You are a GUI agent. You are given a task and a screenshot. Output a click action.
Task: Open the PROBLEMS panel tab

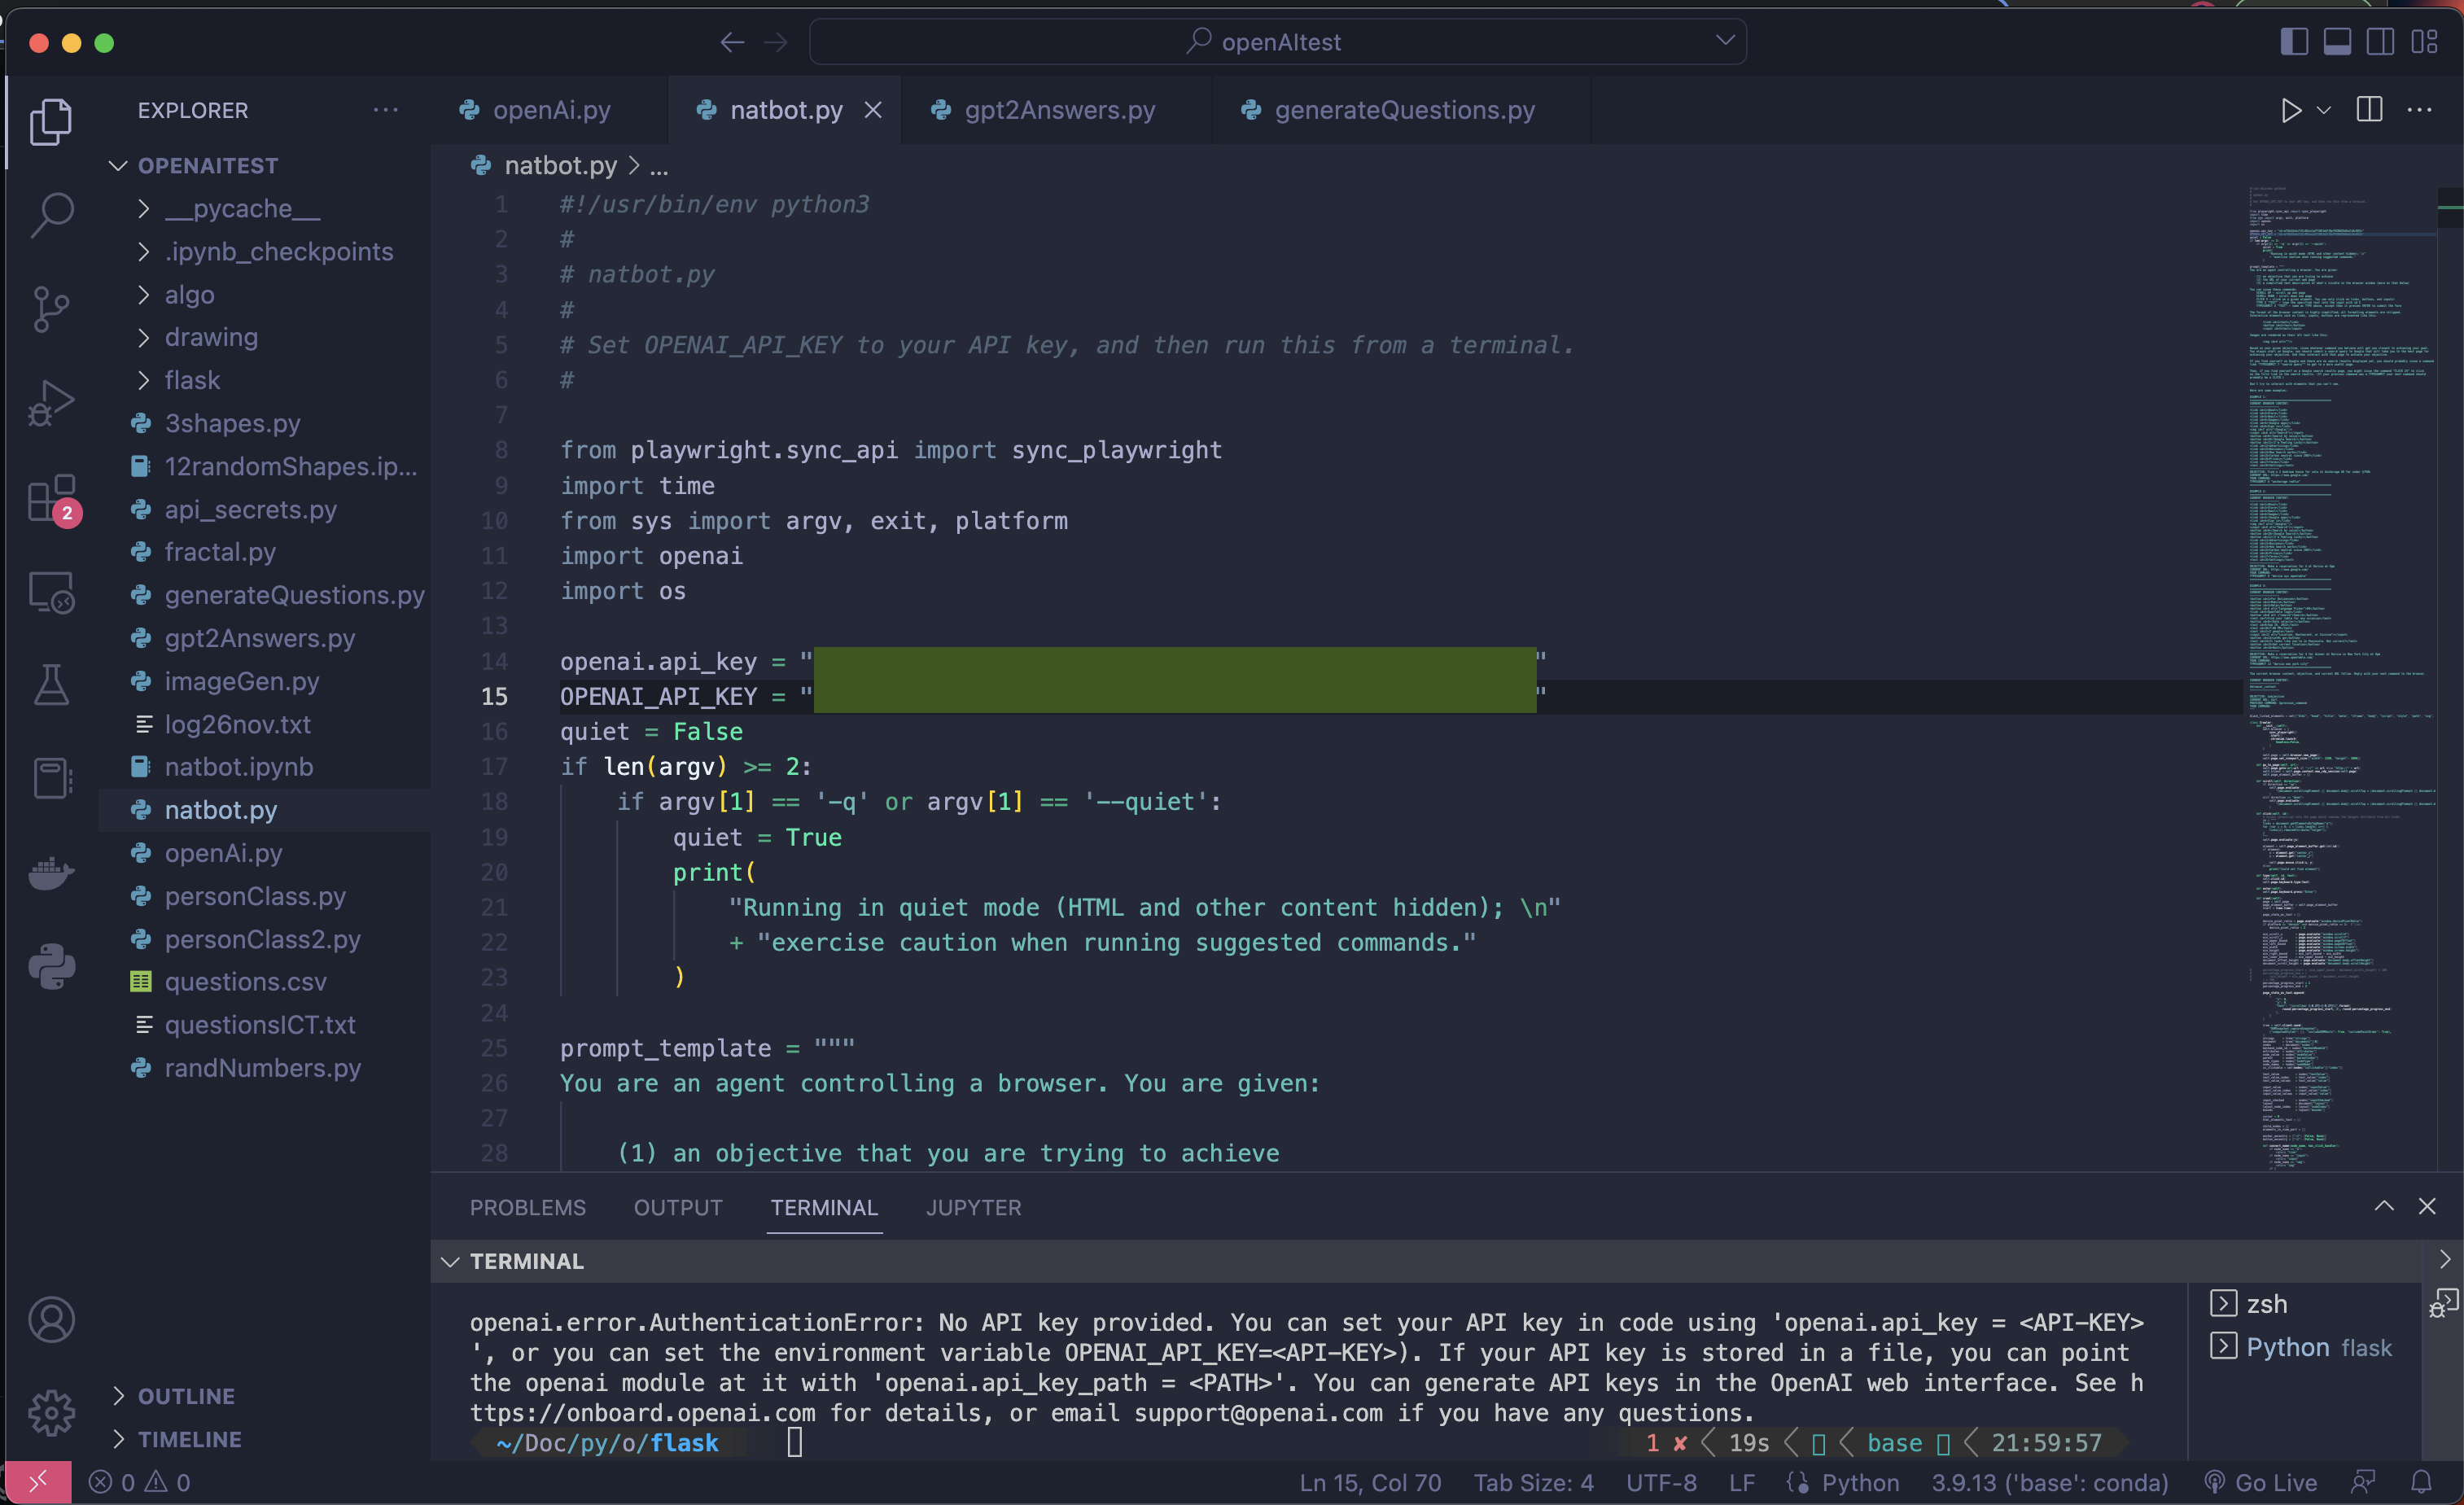point(528,1207)
